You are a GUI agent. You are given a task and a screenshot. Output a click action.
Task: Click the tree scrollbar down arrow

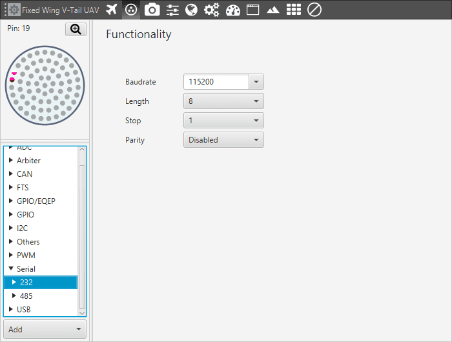82,313
